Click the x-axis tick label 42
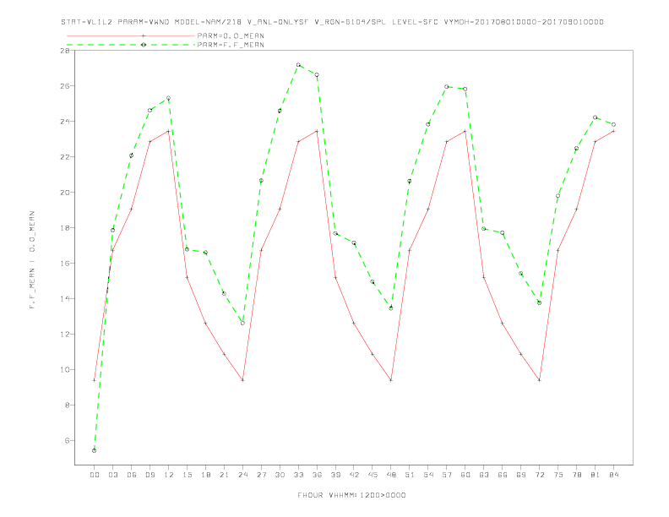The image size is (669, 517). [354, 475]
